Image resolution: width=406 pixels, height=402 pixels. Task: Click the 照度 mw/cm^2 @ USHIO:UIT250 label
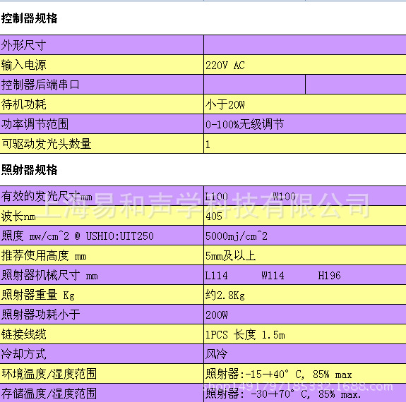coord(78,236)
